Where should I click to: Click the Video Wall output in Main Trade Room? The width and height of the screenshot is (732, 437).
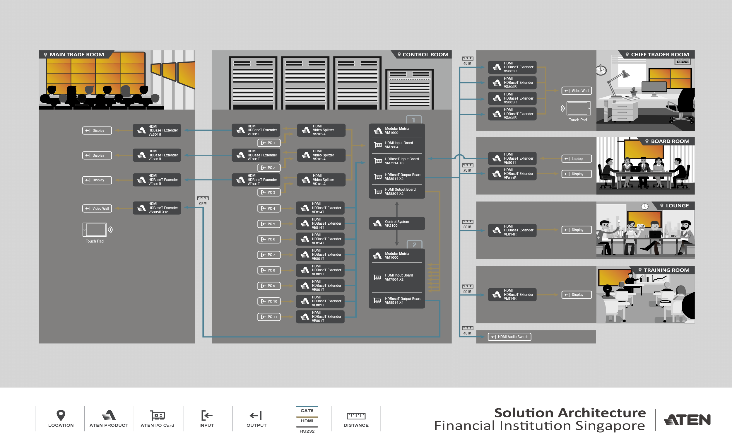point(97,209)
